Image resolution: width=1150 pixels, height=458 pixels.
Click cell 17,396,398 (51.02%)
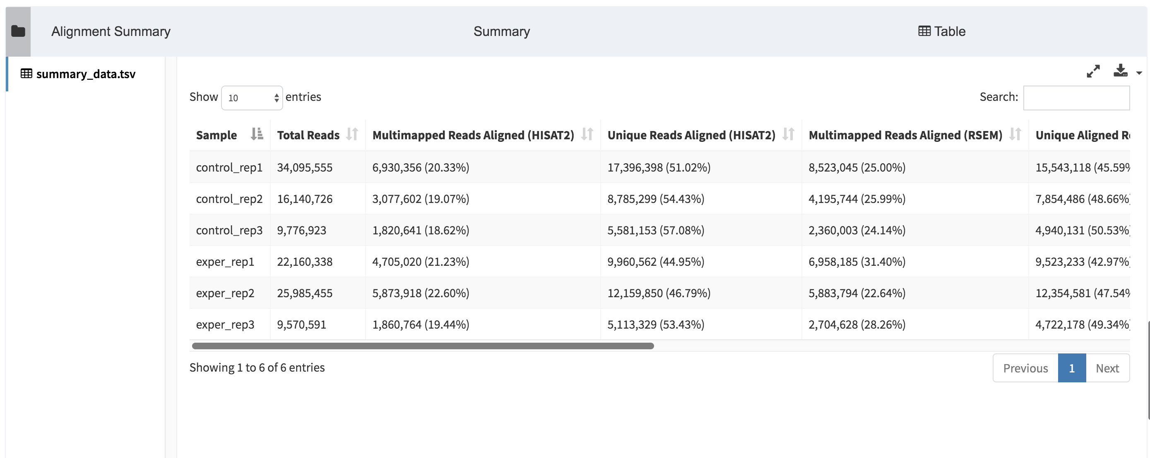pos(659,167)
